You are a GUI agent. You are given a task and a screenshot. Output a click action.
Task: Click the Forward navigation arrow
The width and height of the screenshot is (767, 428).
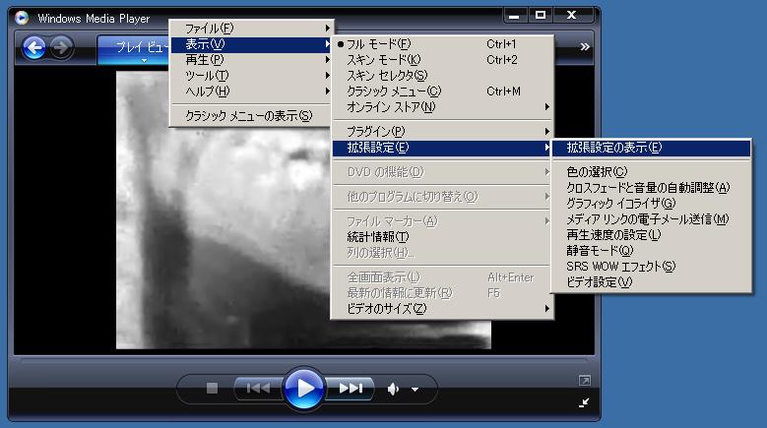[61, 48]
